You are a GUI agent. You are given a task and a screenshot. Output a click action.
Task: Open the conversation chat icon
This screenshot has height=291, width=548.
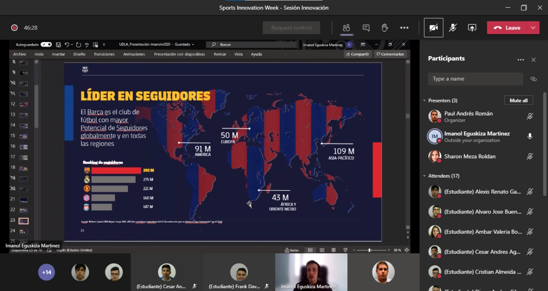pos(366,28)
